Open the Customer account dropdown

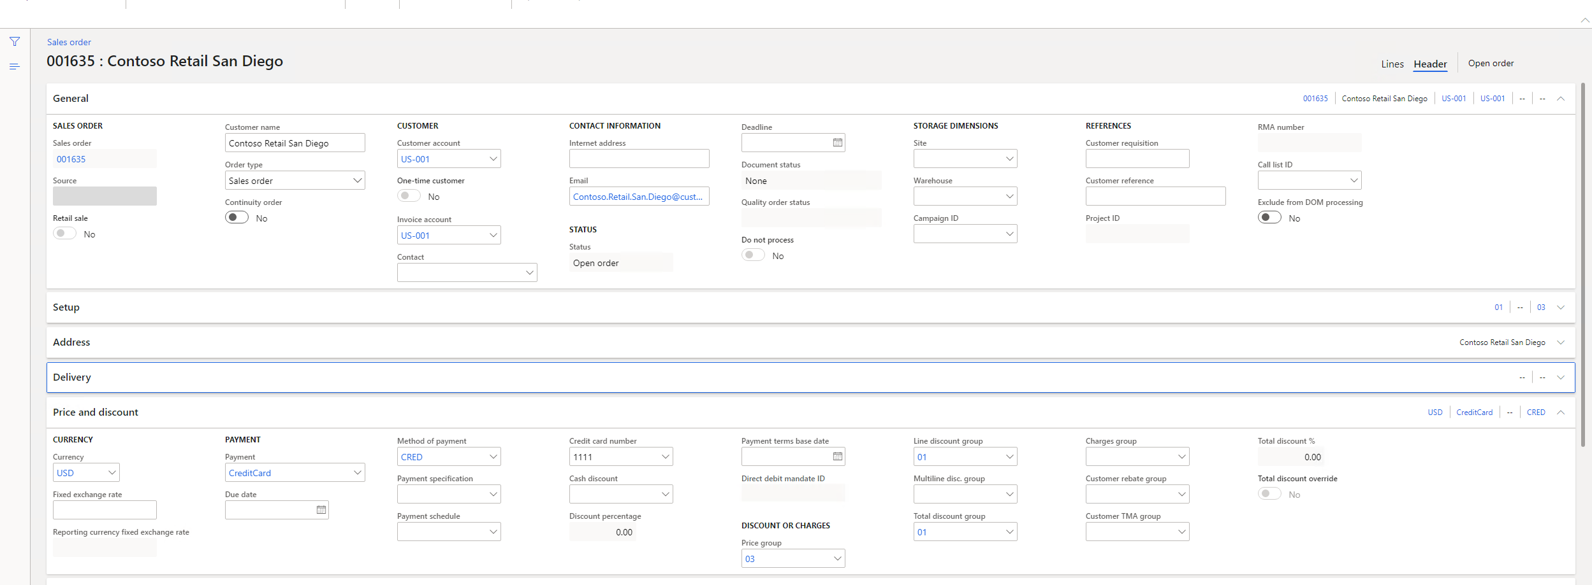tap(493, 159)
